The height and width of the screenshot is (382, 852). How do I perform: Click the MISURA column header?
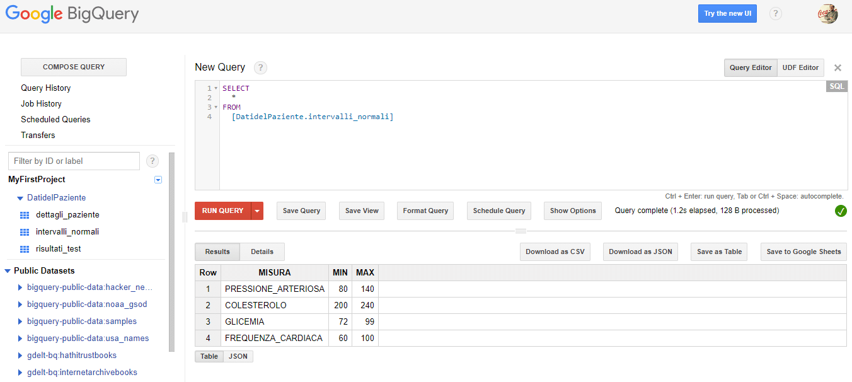point(275,273)
